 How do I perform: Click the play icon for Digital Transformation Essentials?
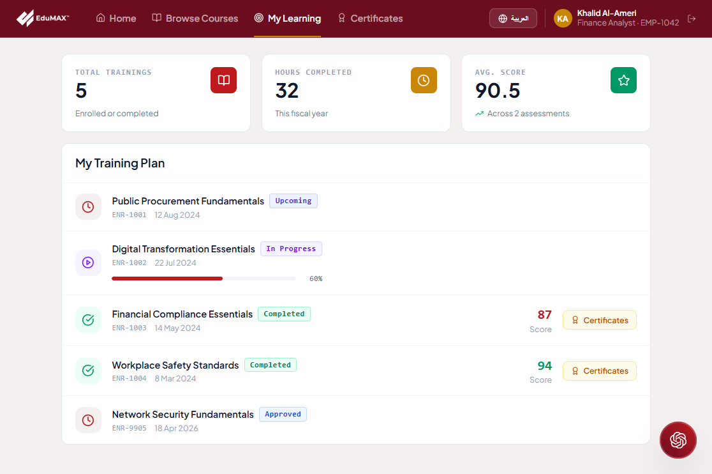[88, 263]
